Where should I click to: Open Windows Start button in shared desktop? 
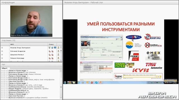pyautogui.click(x=65, y=82)
